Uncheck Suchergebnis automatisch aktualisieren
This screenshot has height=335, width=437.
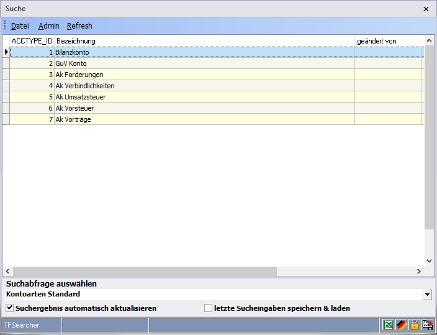(x=10, y=308)
